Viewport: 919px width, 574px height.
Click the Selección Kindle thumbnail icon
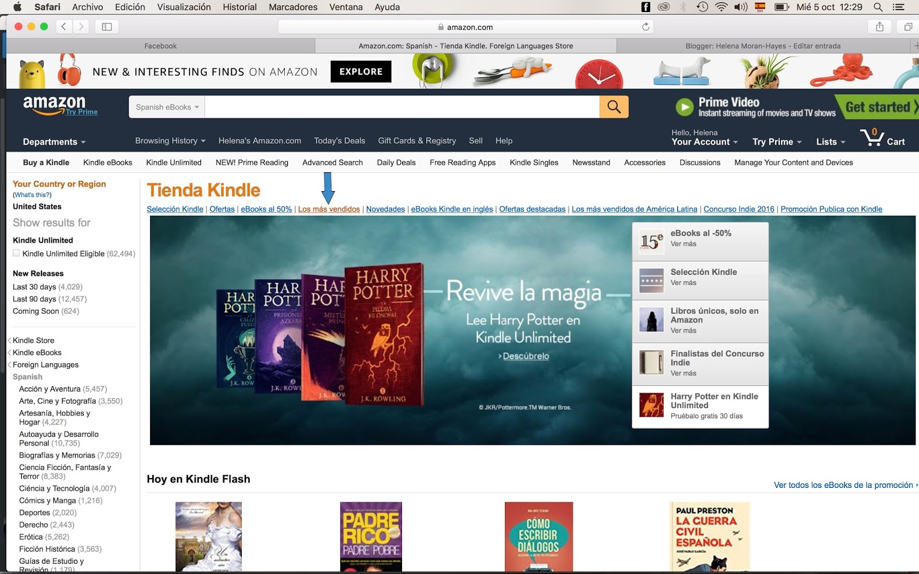click(651, 281)
